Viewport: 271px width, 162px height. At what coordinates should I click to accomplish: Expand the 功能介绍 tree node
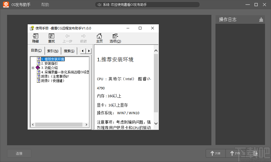pyautogui.click(x=33, y=68)
